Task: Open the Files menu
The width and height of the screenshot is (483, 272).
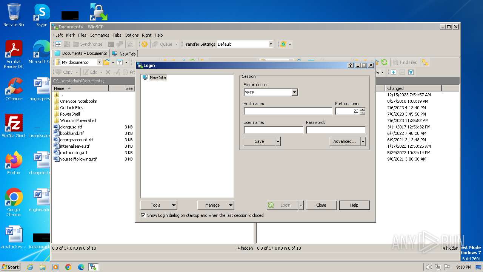Action: tap(82, 35)
